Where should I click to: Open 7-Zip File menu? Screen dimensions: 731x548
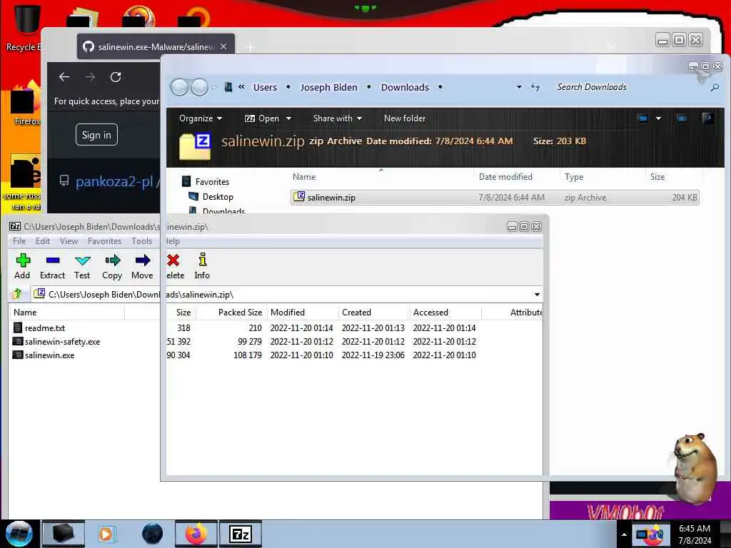point(19,241)
